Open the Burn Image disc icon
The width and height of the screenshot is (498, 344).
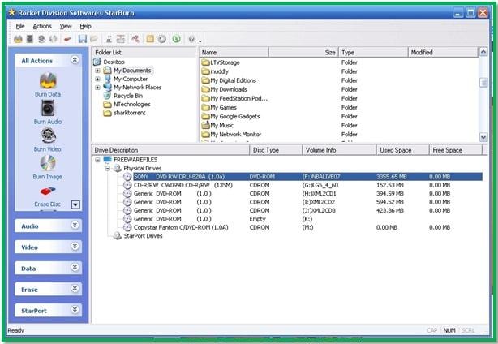pyautogui.click(x=48, y=163)
